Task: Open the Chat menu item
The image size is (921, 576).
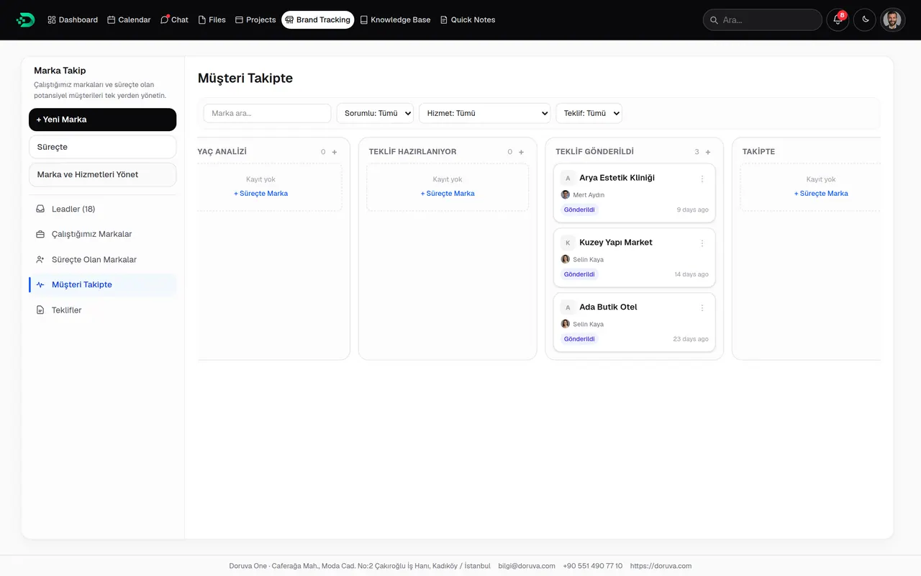Action: (174, 19)
